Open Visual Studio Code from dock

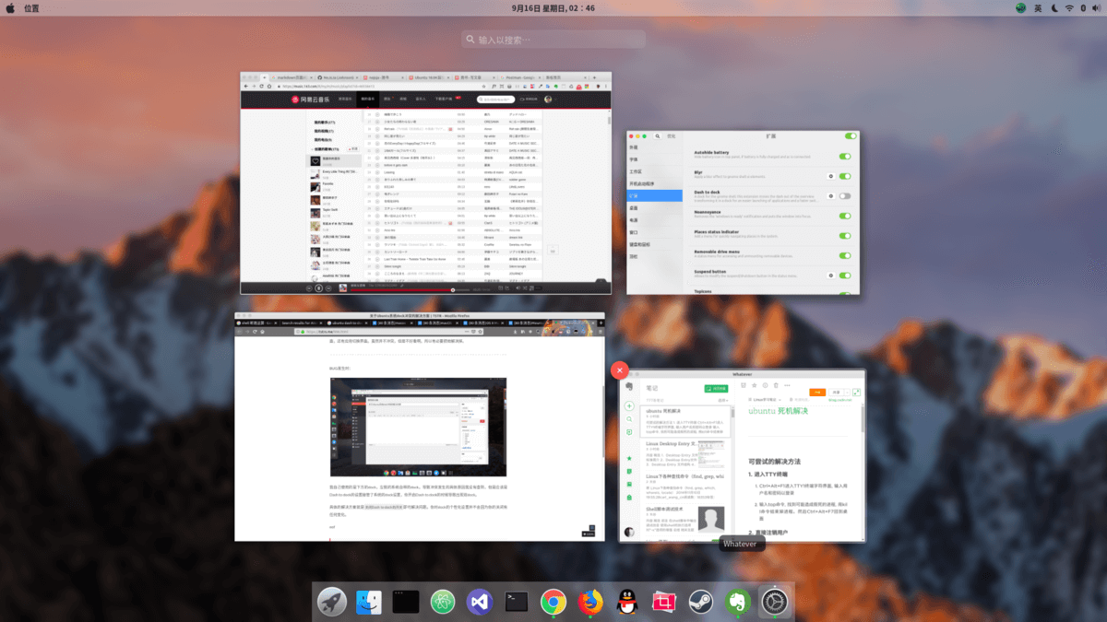pyautogui.click(x=480, y=602)
